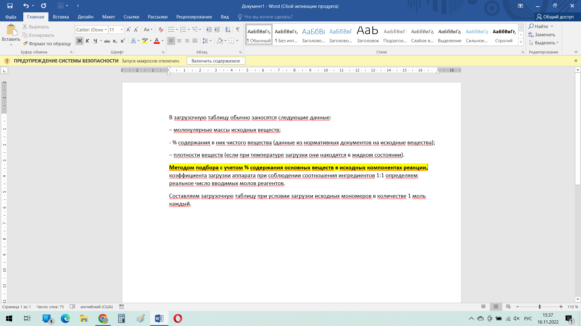
Task: Toggle bold formatting (Ж)
Action: [79, 41]
